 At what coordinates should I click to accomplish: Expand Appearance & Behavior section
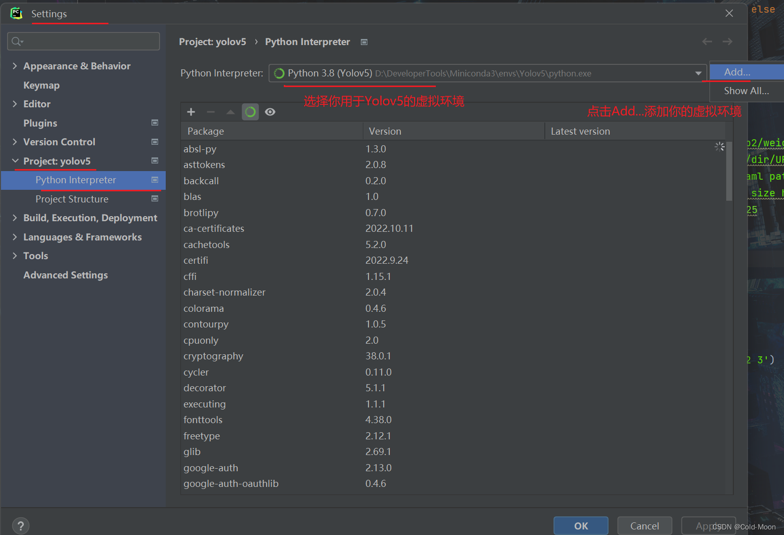click(15, 66)
